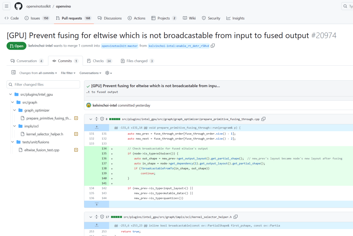View commit check status green checkmark
Viewport: 353px width, 236px height.
pyautogui.click(x=88, y=86)
